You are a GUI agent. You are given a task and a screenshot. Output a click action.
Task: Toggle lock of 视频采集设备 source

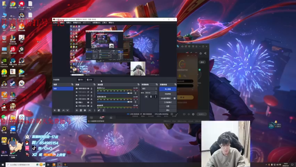(91, 88)
